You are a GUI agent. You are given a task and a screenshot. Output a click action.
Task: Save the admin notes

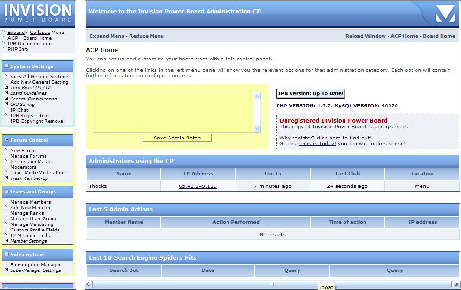pos(177,138)
